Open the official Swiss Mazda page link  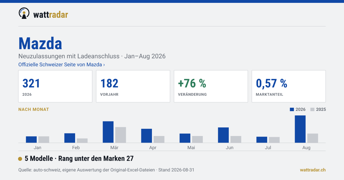click(62, 65)
